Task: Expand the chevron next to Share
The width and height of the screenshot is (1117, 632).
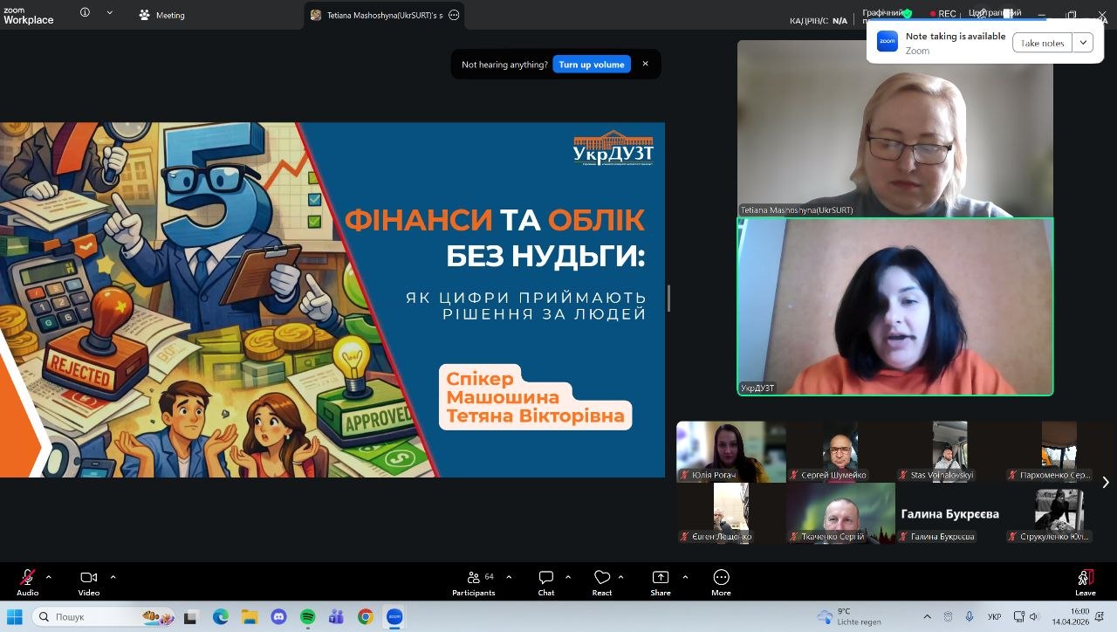Action: 685,577
